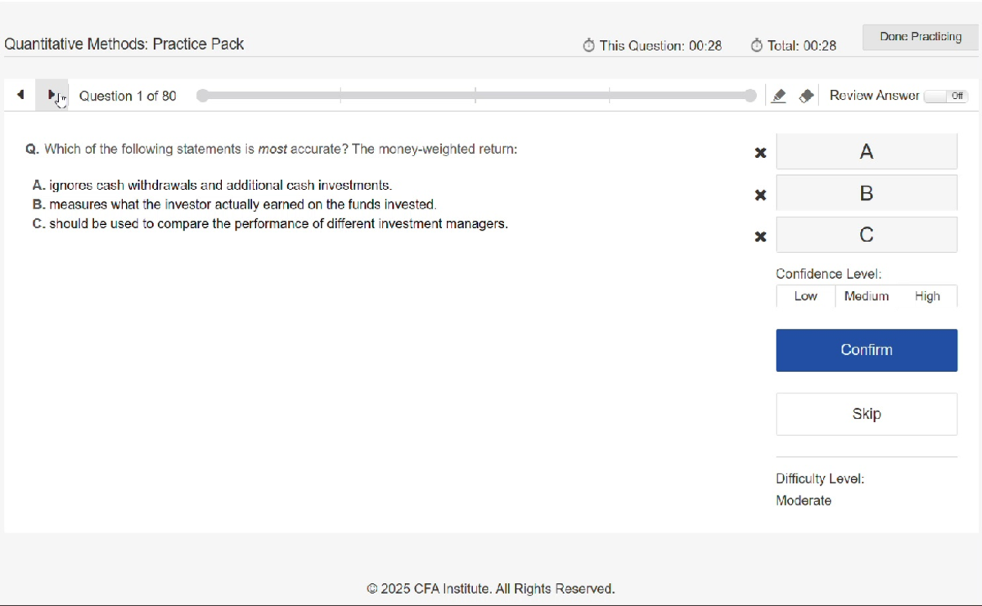This screenshot has height=606, width=982.
Task: Finish session with Done Practicing
Action: (x=921, y=37)
